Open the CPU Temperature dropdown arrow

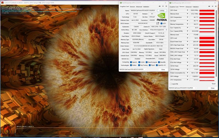coord(188,80)
